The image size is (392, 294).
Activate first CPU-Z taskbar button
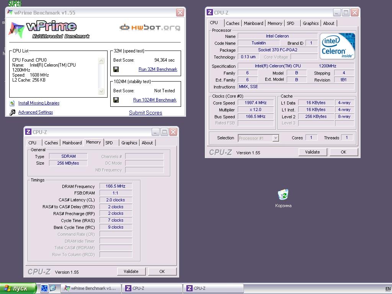click(152, 288)
